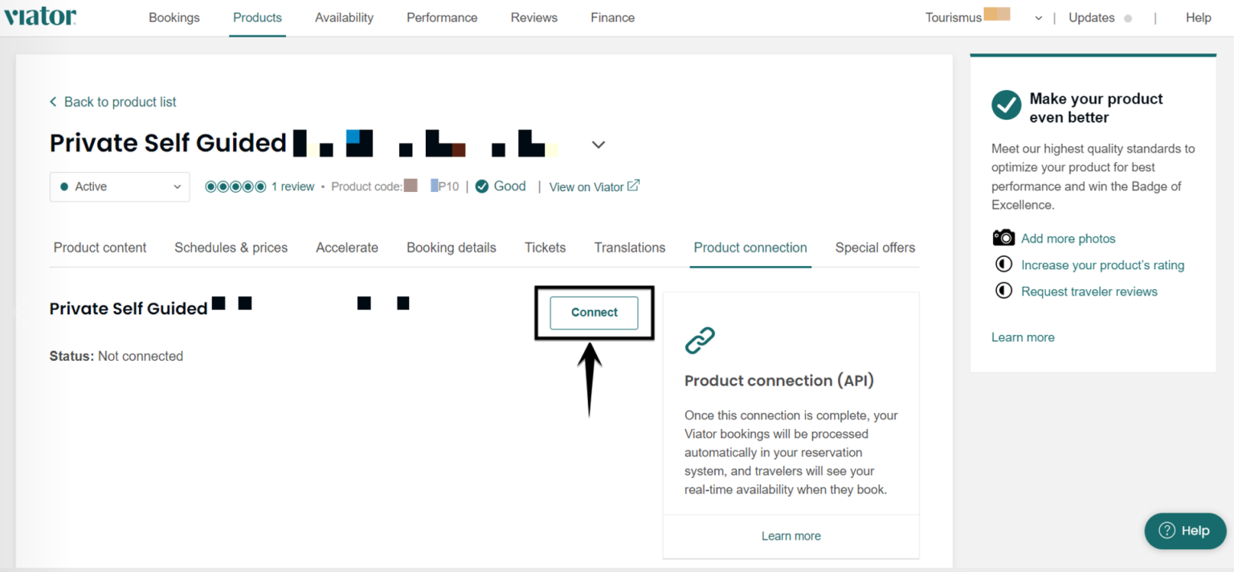The width and height of the screenshot is (1234, 572).
Task: Open Learn more under Product connection card
Action: pos(791,535)
